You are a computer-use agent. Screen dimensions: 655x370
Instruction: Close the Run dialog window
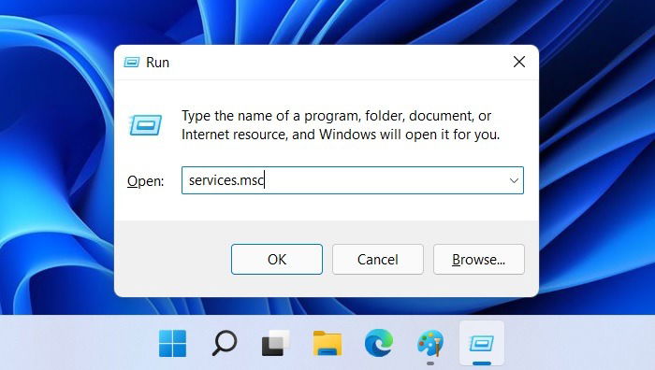[518, 62]
